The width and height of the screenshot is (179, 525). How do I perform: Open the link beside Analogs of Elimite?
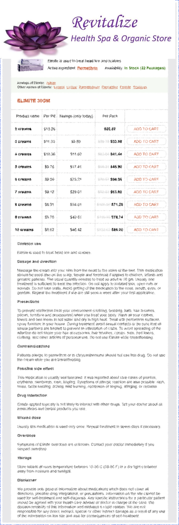(51, 83)
